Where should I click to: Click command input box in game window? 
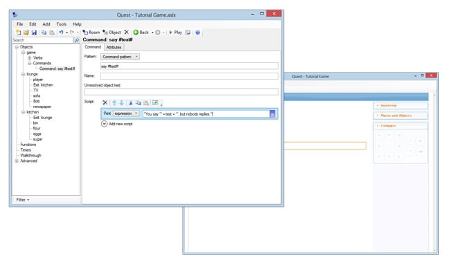tap(325, 145)
